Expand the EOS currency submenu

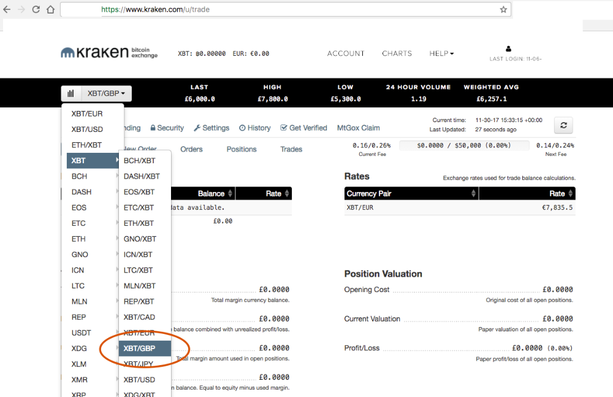pyautogui.click(x=93, y=208)
